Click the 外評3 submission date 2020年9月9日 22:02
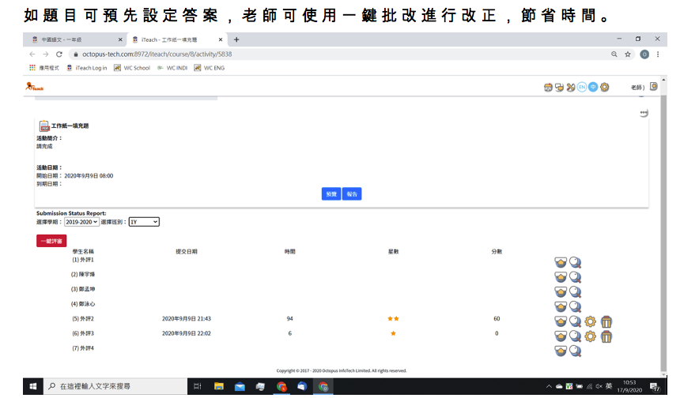Screen dimensions: 699x413 187,333
